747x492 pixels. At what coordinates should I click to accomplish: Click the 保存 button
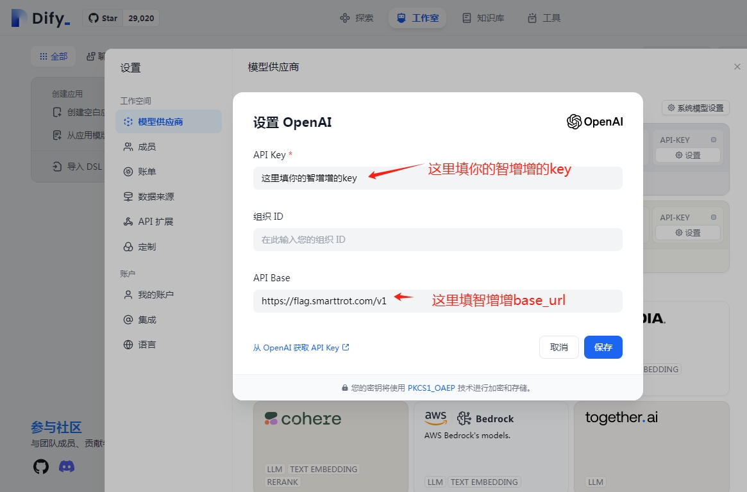(x=603, y=347)
